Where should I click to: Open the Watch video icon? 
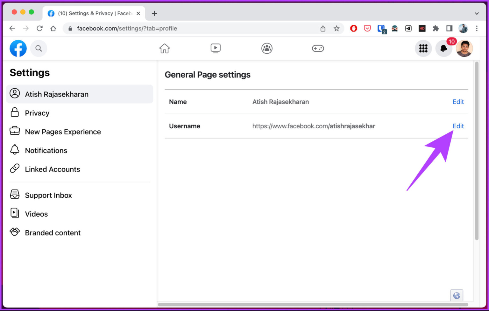216,49
